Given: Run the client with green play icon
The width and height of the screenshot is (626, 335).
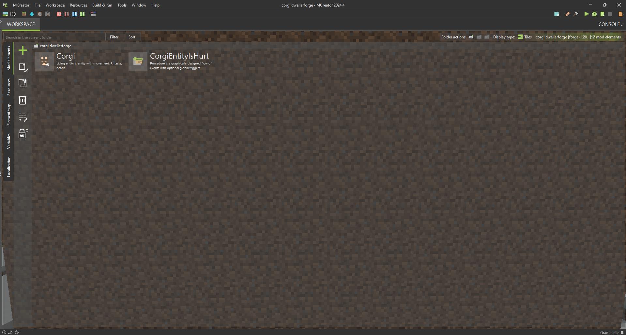Looking at the screenshot, I should tap(586, 14).
